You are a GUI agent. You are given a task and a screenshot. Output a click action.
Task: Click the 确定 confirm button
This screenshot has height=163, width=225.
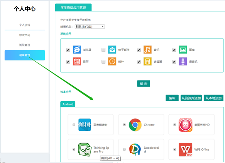[x=144, y=84]
